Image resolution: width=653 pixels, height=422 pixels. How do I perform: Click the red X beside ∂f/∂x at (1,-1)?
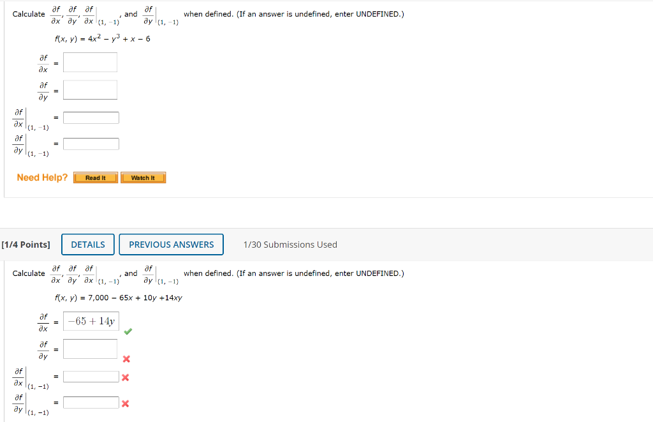(125, 377)
